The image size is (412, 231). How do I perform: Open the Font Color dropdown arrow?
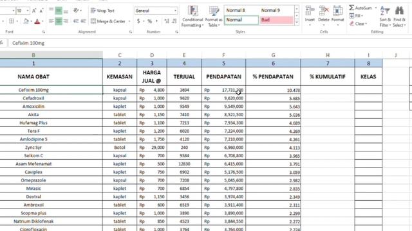point(42,21)
